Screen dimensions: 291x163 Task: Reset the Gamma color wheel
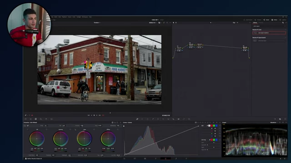click(x=70, y=129)
